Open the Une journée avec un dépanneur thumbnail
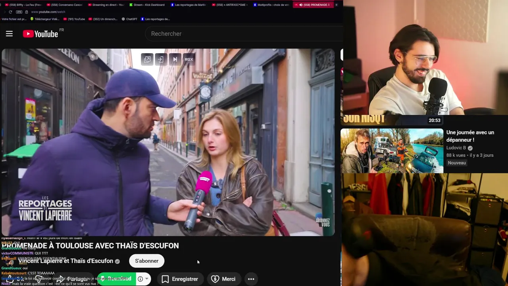 click(x=392, y=151)
